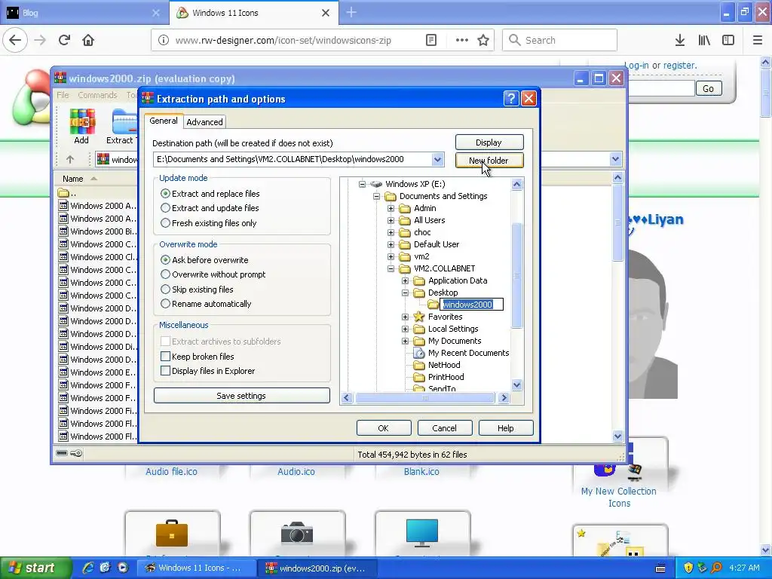The width and height of the screenshot is (772, 579).
Task: Expand Application Data folder node
Action: coord(405,280)
